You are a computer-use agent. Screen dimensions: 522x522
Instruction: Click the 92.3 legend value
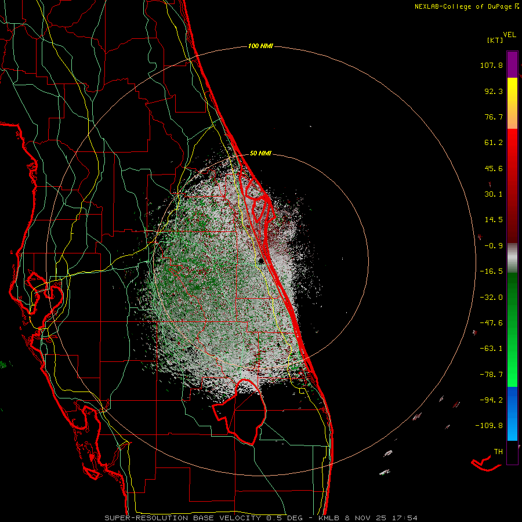pos(494,91)
